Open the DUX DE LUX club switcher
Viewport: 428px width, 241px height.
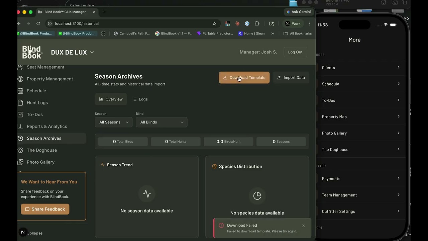(x=73, y=52)
